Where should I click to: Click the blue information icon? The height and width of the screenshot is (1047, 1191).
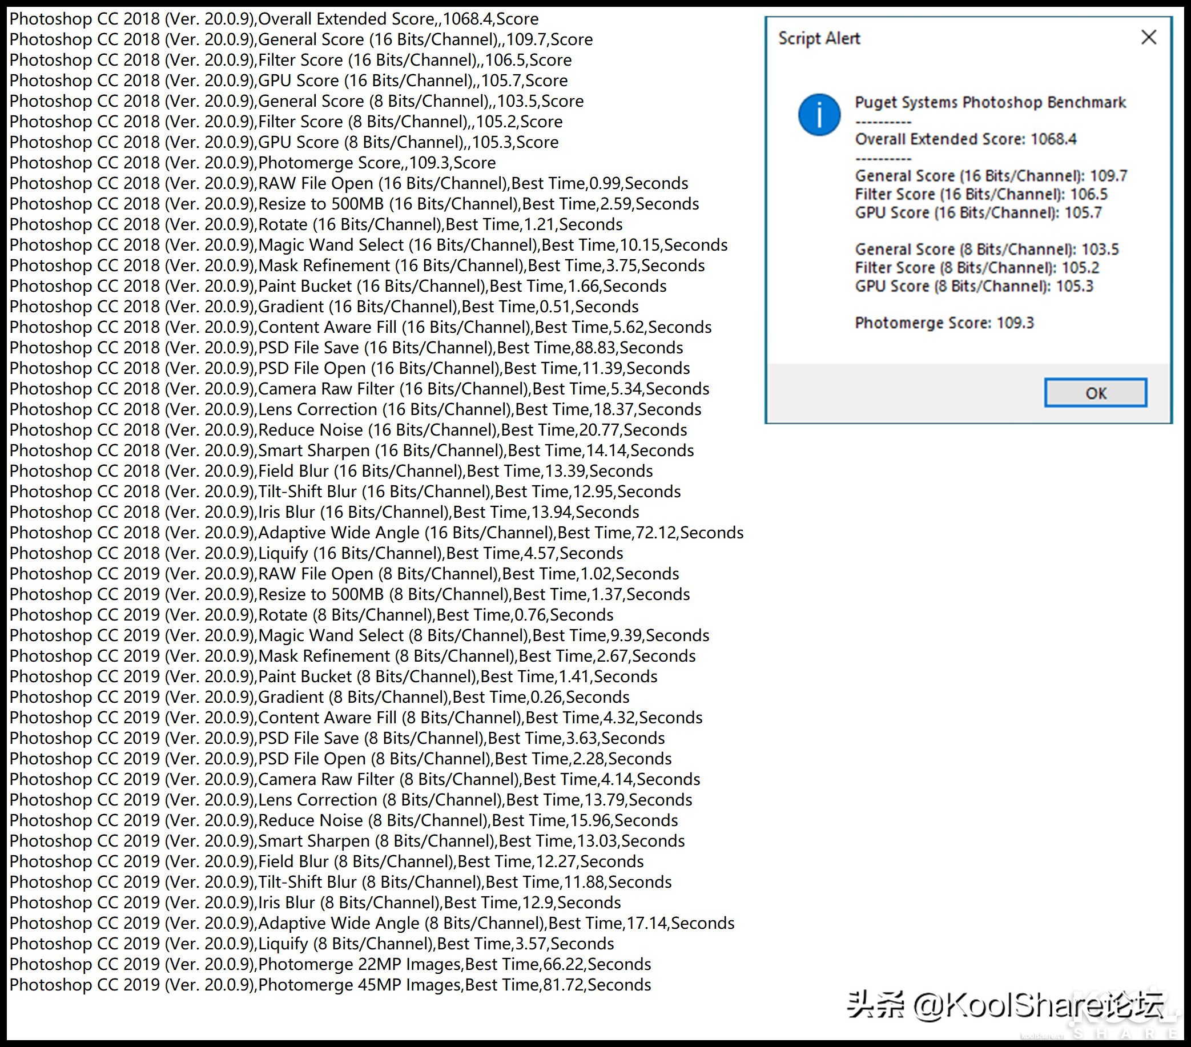(819, 115)
